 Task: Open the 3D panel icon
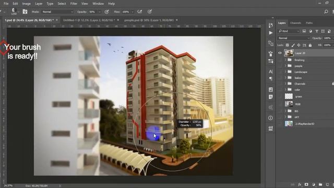pyautogui.click(x=270, y=43)
